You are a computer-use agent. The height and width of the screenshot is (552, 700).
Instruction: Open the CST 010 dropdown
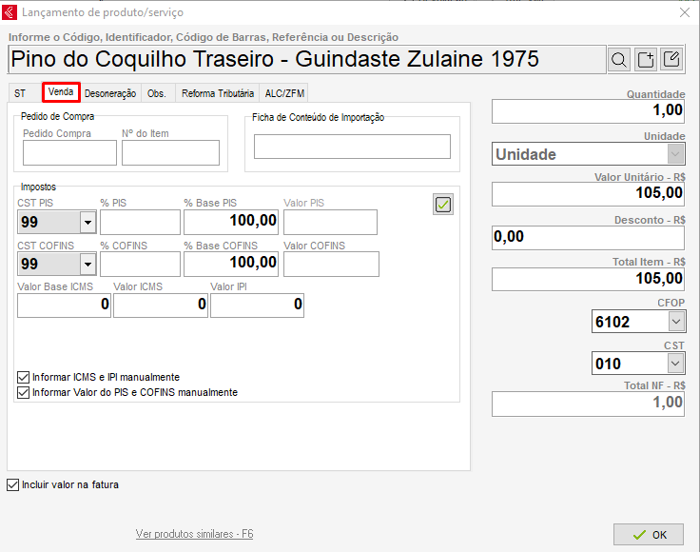[x=675, y=364]
